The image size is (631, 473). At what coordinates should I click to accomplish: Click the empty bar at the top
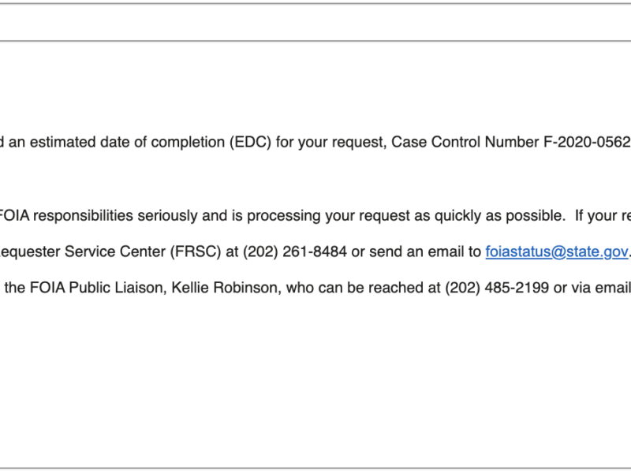pos(315,22)
